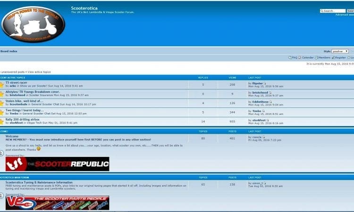Click views count 955 for Rally 200
Viewport: 354px width, 212px height.
point(232,122)
